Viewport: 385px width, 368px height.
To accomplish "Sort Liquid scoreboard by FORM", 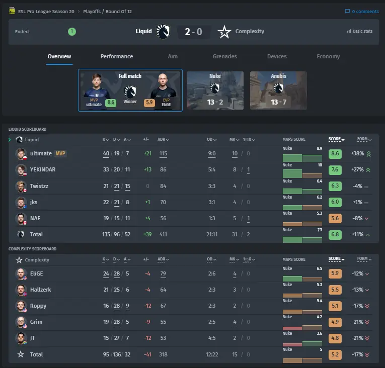I will pyautogui.click(x=364, y=139).
